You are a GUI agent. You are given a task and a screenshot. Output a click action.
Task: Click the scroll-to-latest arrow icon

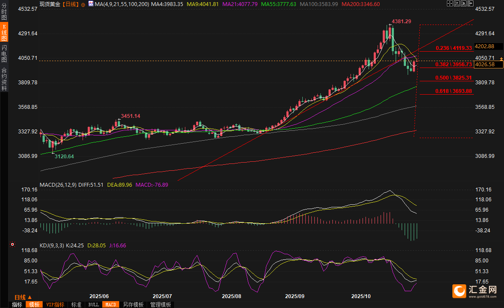(470, 3)
